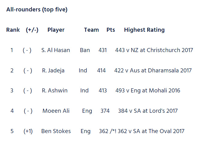213x142 pixels.
Task: Click the Rank column header
Action: tap(13, 30)
